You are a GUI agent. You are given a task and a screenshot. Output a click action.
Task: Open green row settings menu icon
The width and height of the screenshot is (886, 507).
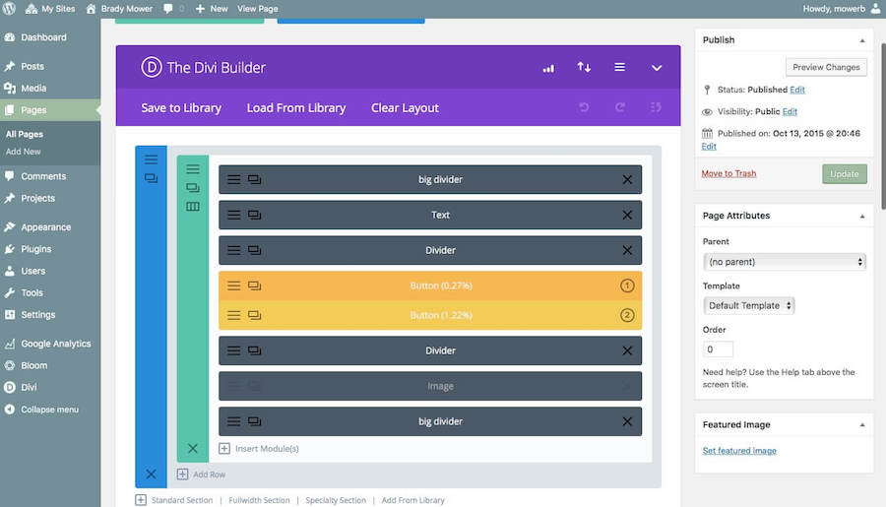(193, 169)
